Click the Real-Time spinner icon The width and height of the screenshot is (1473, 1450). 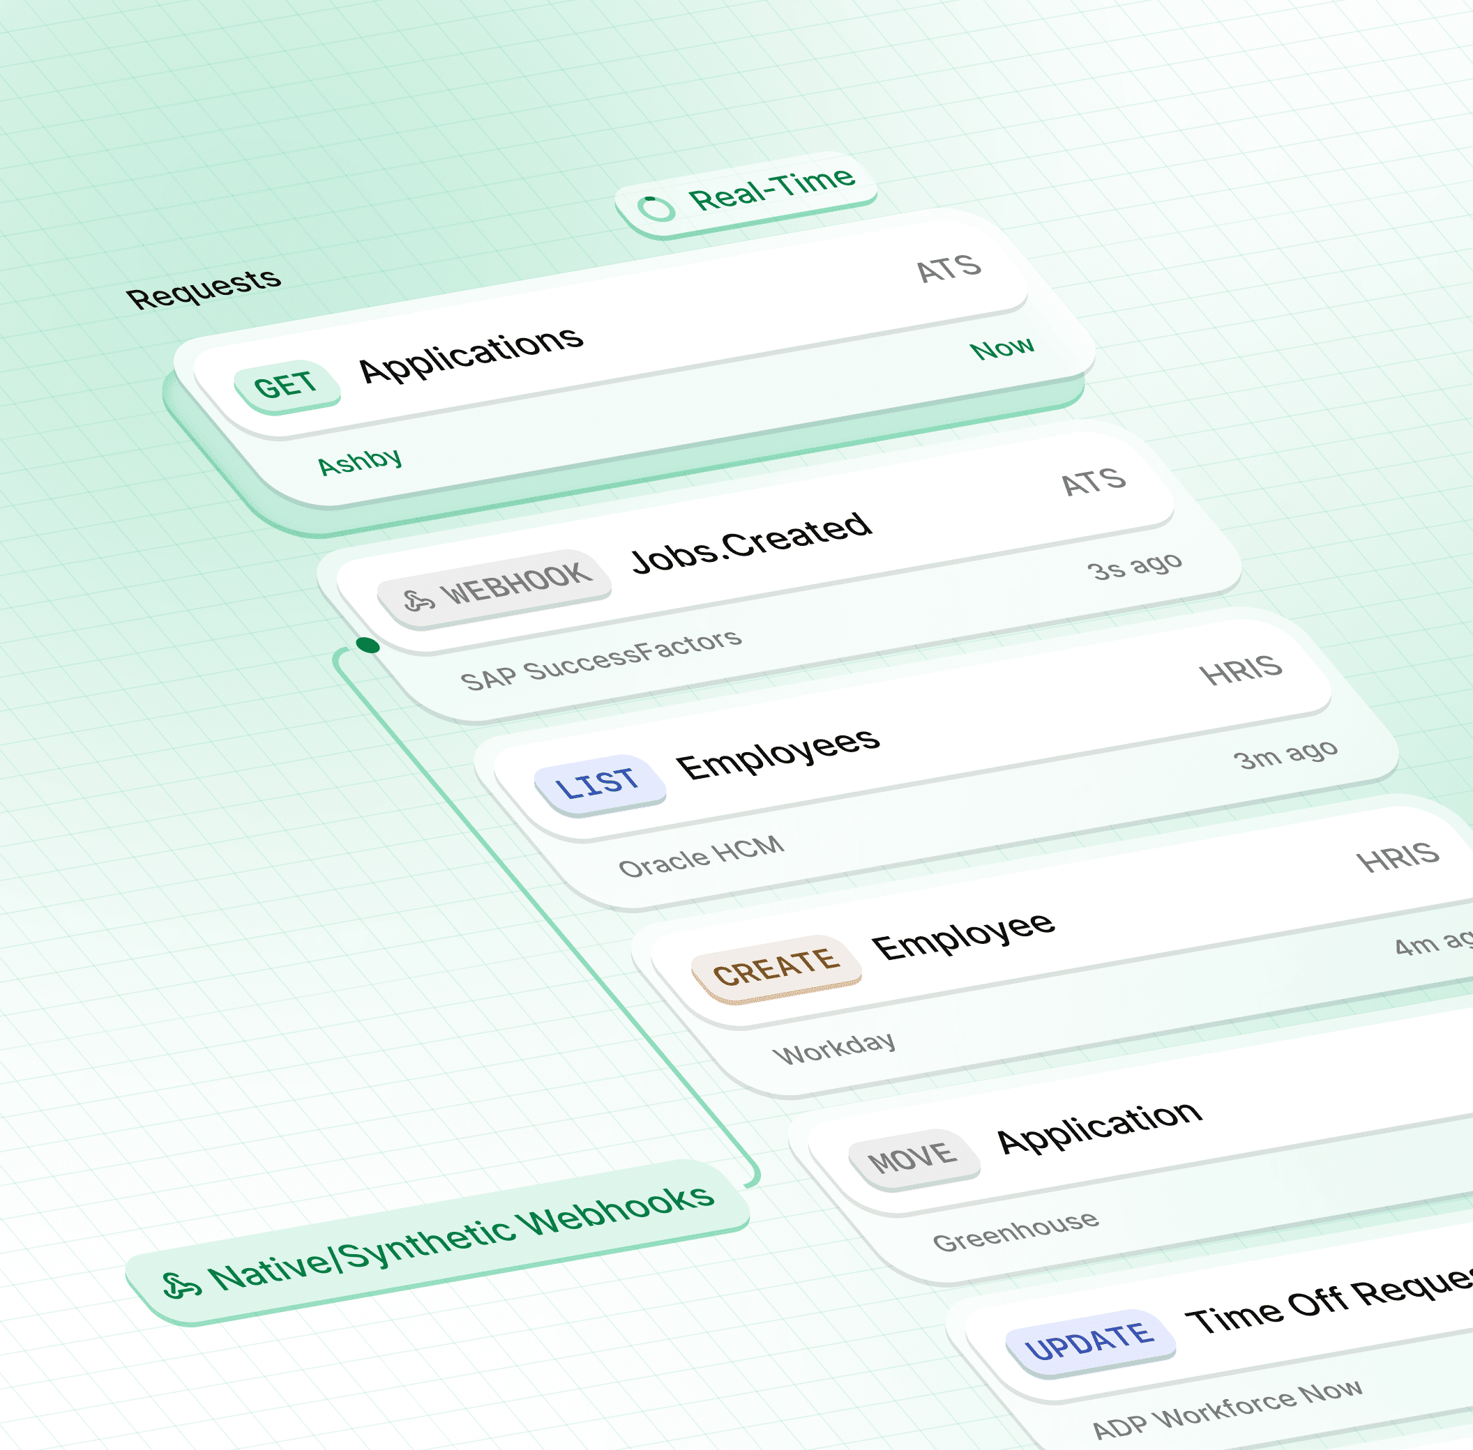[x=656, y=208]
